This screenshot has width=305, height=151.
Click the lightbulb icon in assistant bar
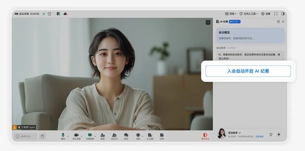point(271,135)
